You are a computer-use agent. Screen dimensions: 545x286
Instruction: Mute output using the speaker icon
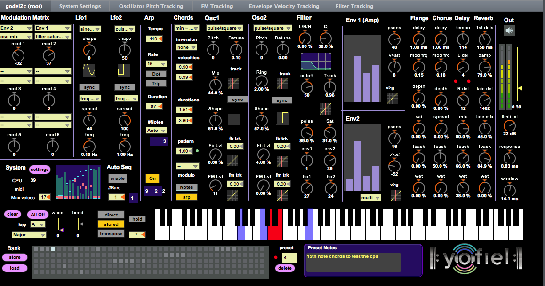click(x=509, y=31)
